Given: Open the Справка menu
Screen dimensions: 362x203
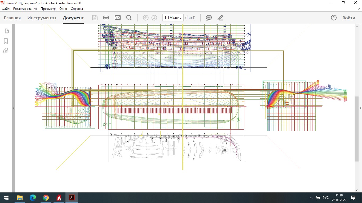Looking at the screenshot, I should click(x=77, y=9).
